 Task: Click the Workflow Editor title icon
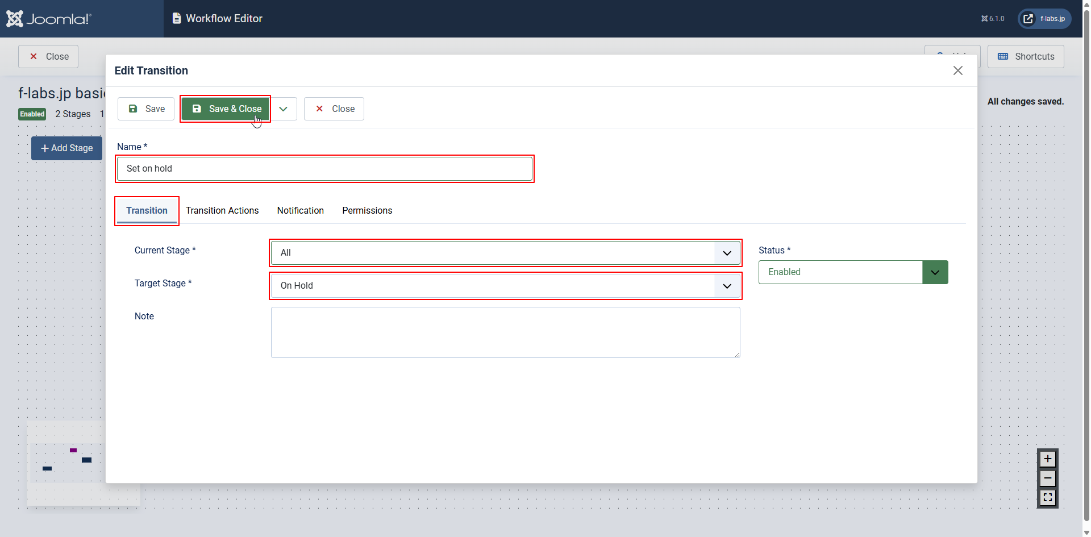click(x=177, y=19)
